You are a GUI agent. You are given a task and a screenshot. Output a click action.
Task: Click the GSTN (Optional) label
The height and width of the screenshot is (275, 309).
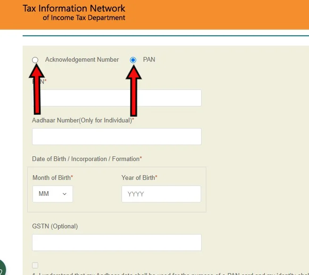coord(55,226)
